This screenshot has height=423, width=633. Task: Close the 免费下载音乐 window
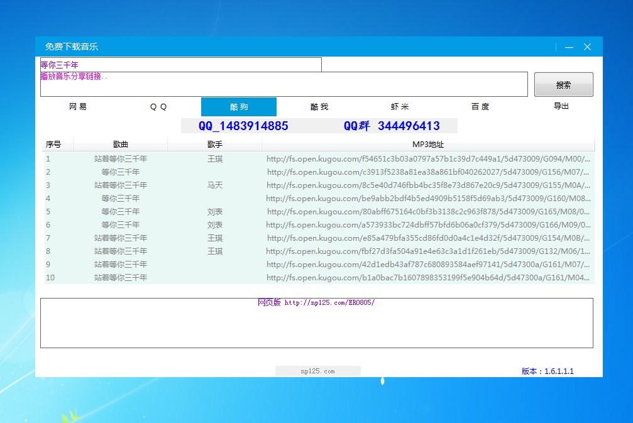(x=588, y=47)
